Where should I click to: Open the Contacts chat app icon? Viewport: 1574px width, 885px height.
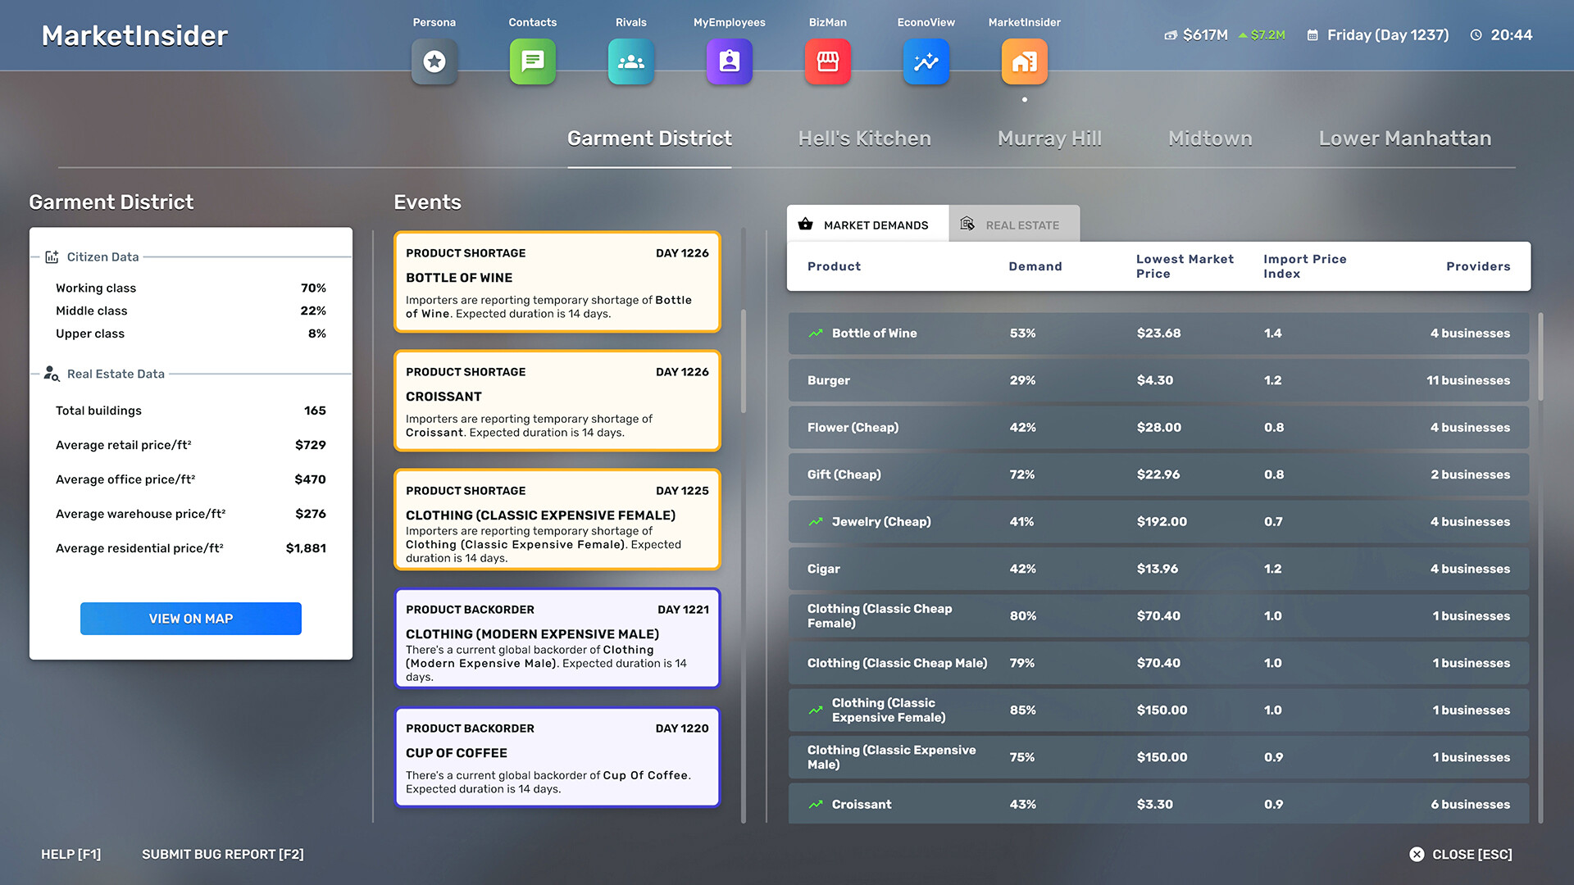(532, 61)
